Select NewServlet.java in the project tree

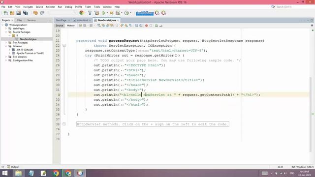pos(28,39)
